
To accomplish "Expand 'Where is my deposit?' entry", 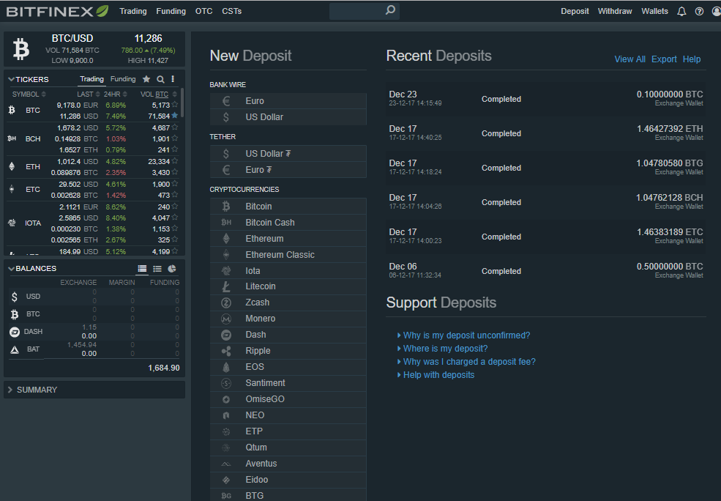I will click(x=445, y=349).
